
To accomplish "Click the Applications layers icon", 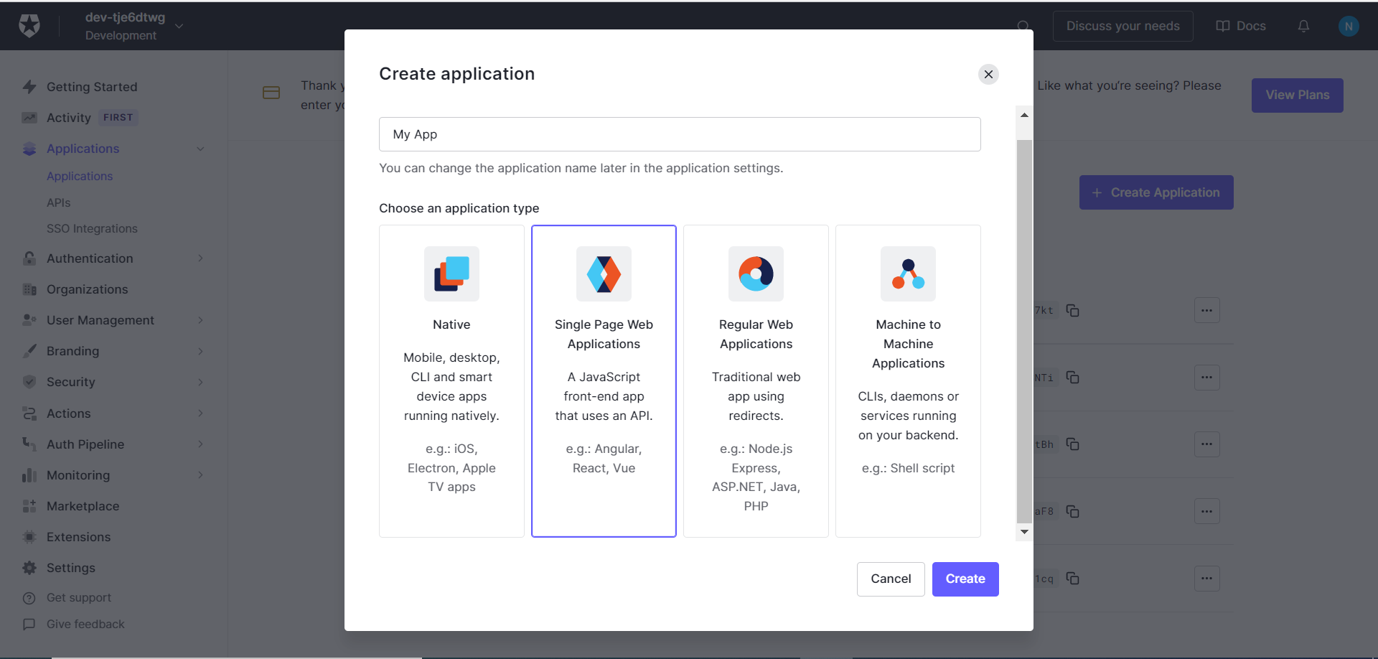I will [29, 149].
